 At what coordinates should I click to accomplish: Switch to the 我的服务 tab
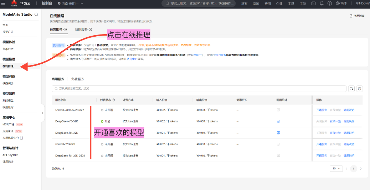pyautogui.click(x=81, y=30)
